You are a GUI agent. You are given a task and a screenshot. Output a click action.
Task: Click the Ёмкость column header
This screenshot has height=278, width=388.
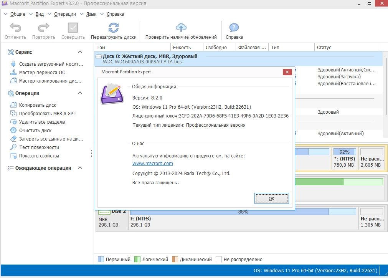tap(187, 47)
